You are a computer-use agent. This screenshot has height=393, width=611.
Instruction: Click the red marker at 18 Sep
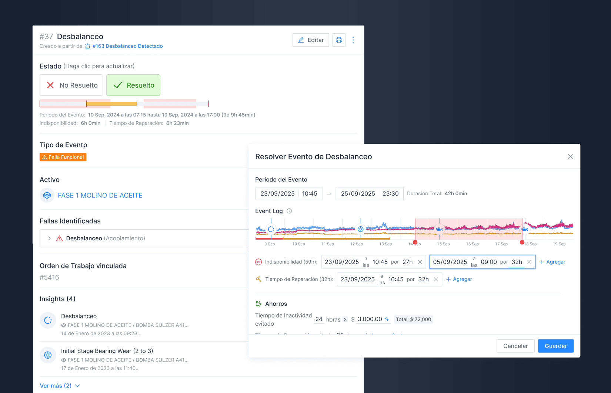(522, 243)
